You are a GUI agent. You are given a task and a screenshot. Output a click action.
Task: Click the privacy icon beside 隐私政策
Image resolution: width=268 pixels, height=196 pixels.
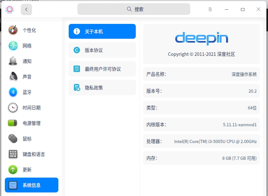(77, 88)
